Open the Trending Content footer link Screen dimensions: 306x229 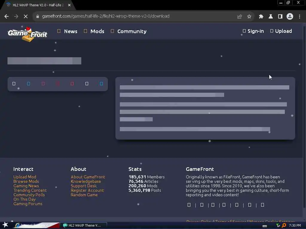point(30,190)
